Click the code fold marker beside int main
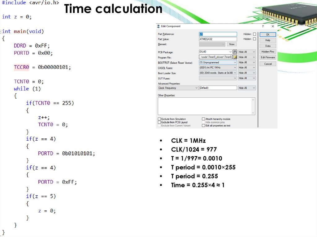Viewport: 317px width, 237px height. coord(1,32)
